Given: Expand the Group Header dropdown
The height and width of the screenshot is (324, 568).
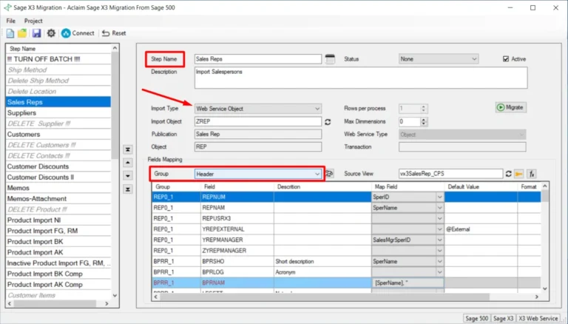Looking at the screenshot, I should tap(318, 173).
